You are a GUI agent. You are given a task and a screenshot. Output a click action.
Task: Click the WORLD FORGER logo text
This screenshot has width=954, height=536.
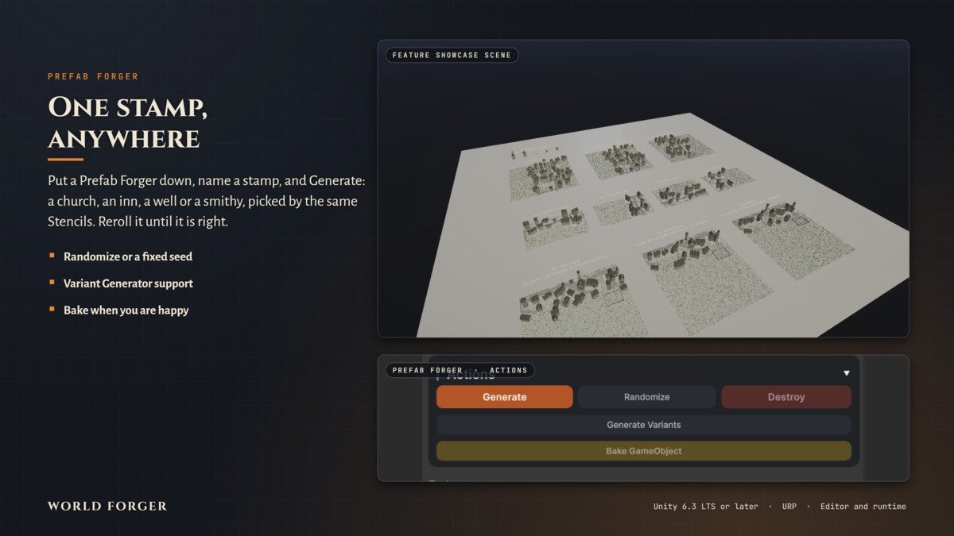click(107, 506)
